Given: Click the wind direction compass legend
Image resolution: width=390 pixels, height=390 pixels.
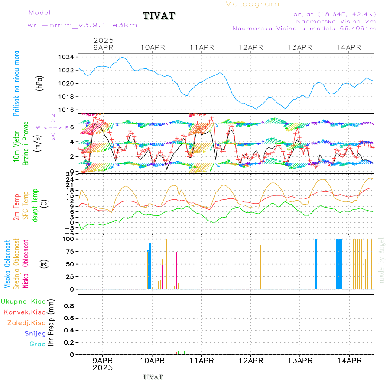Looking at the screenshot, I should click(x=52, y=127).
